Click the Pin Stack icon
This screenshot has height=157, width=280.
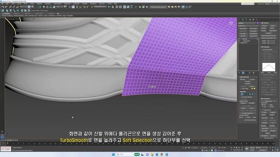tap(240, 73)
